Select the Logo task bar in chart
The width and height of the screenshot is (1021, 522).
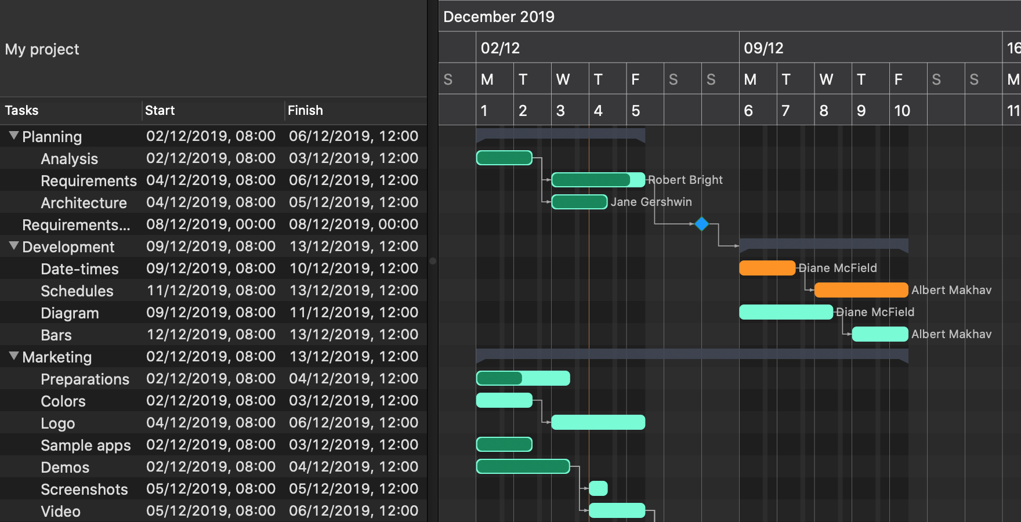pyautogui.click(x=598, y=422)
